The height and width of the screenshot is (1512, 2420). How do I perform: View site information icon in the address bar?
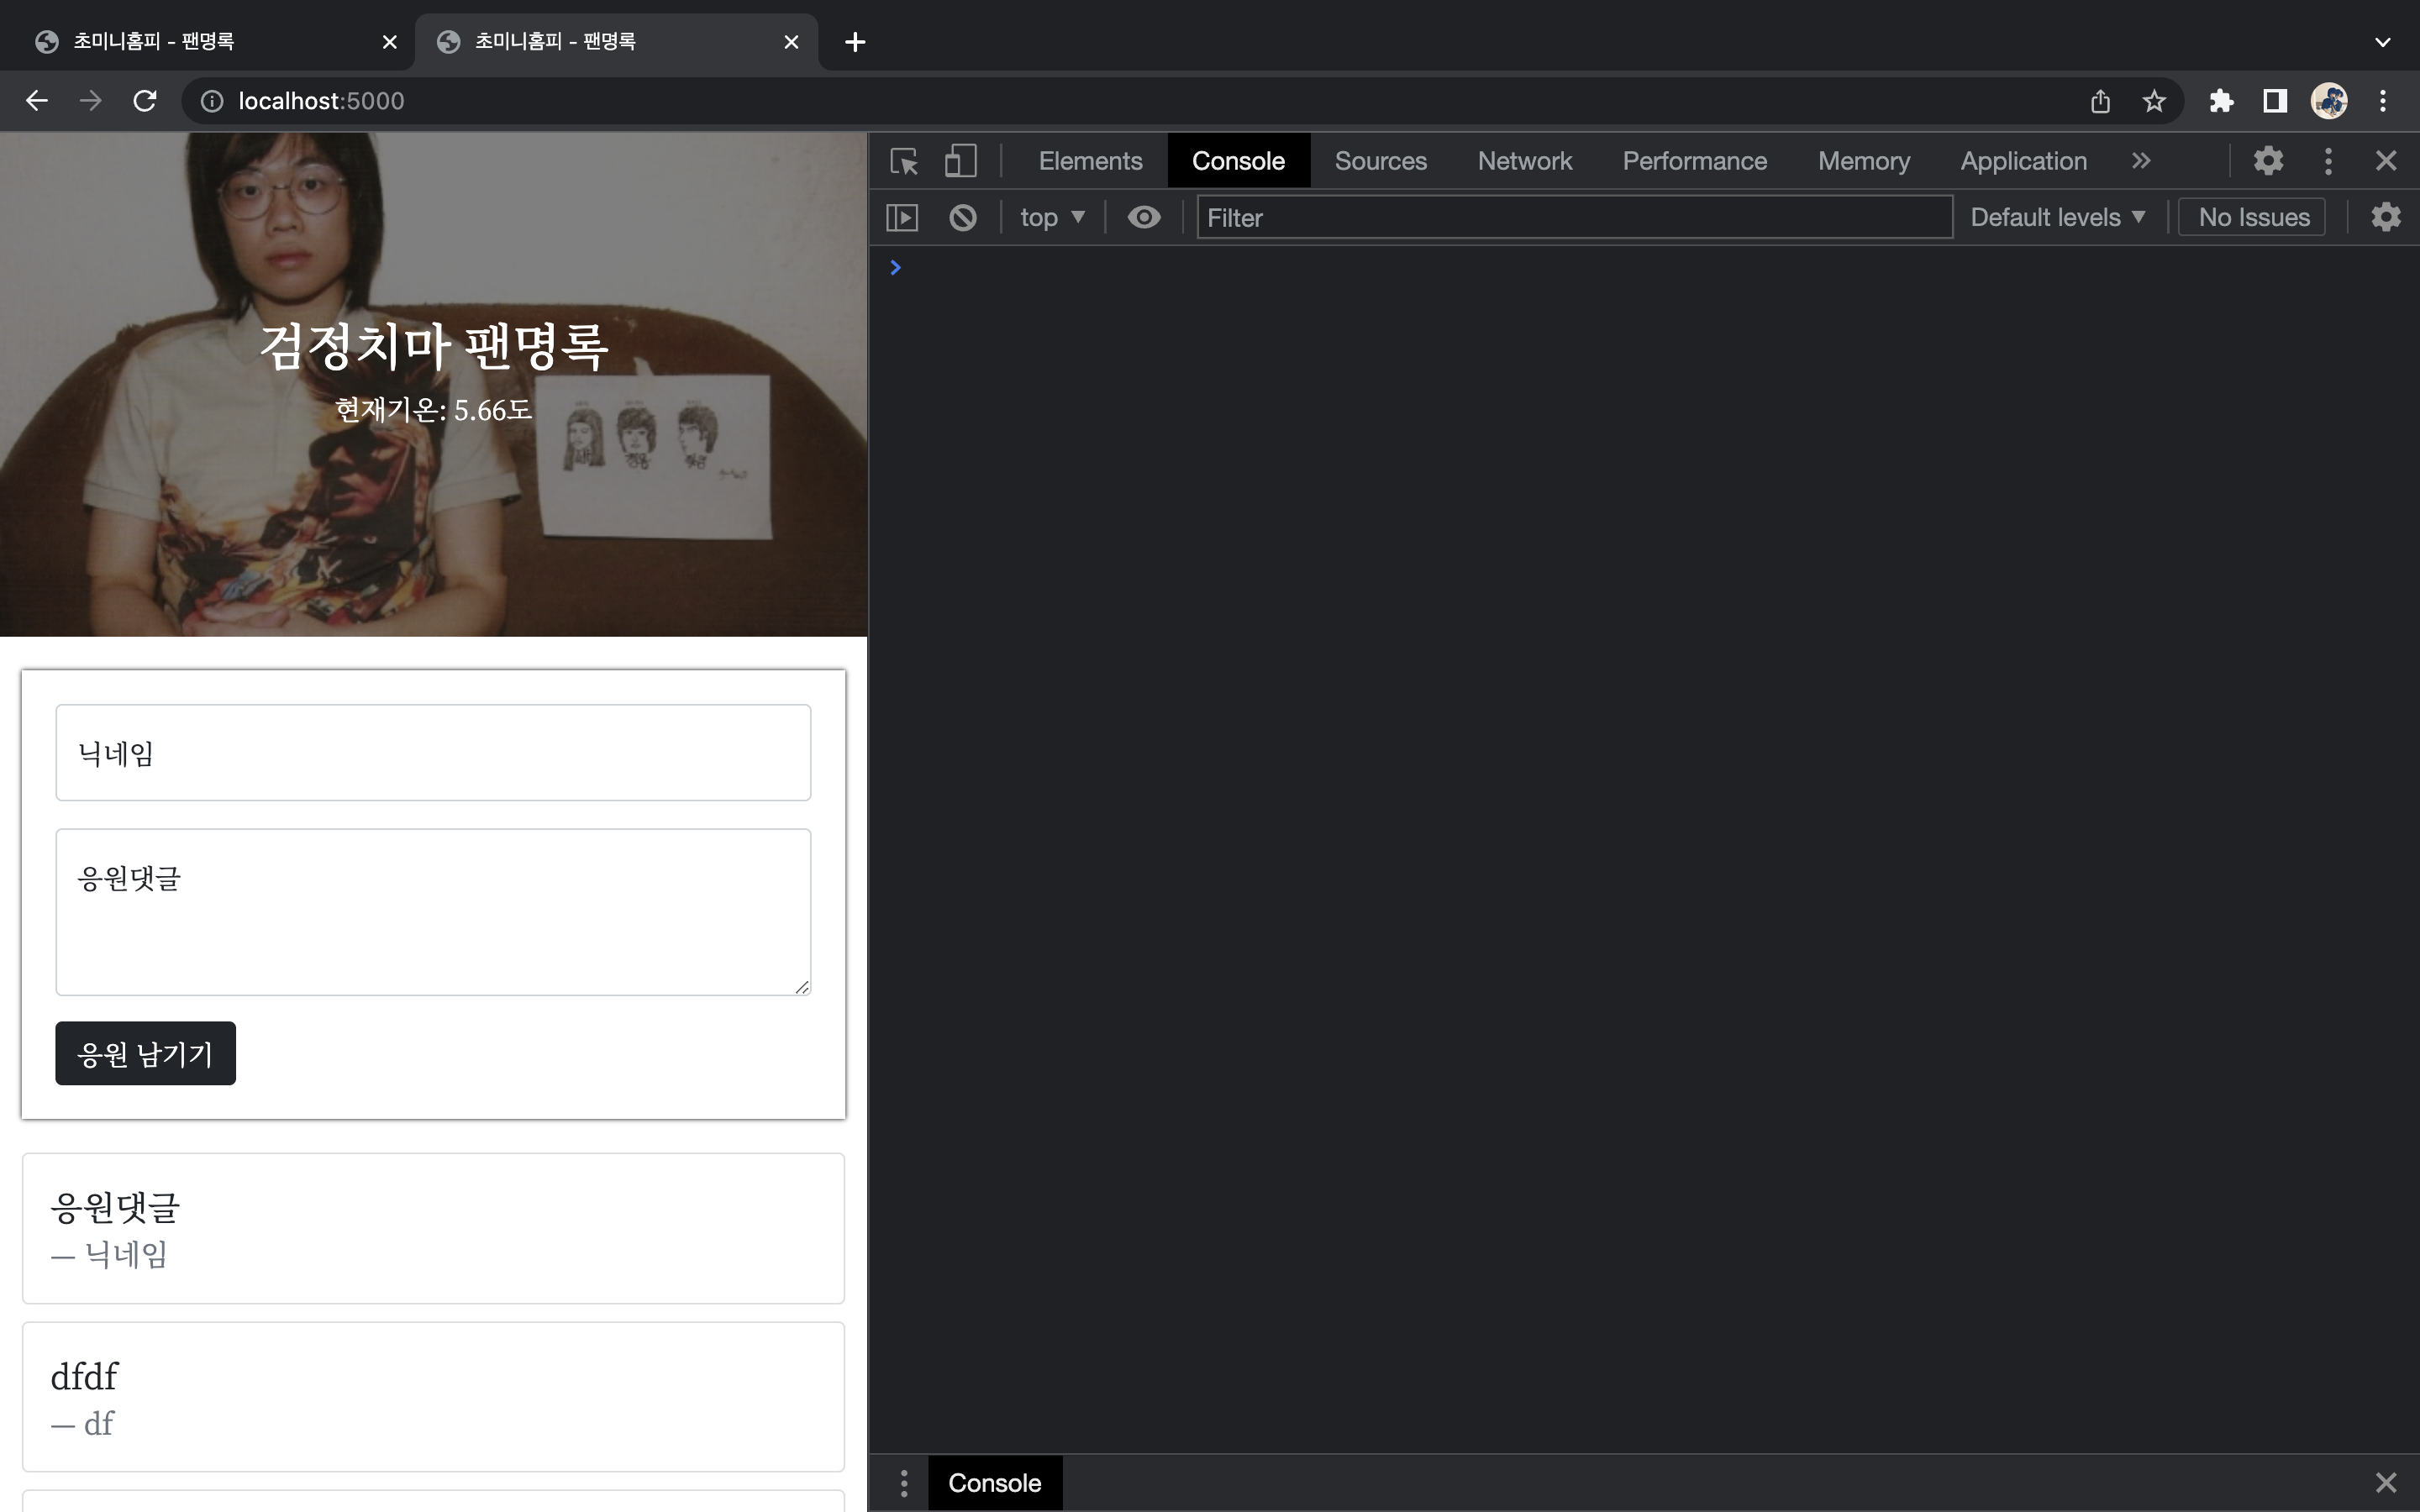pyautogui.click(x=212, y=101)
